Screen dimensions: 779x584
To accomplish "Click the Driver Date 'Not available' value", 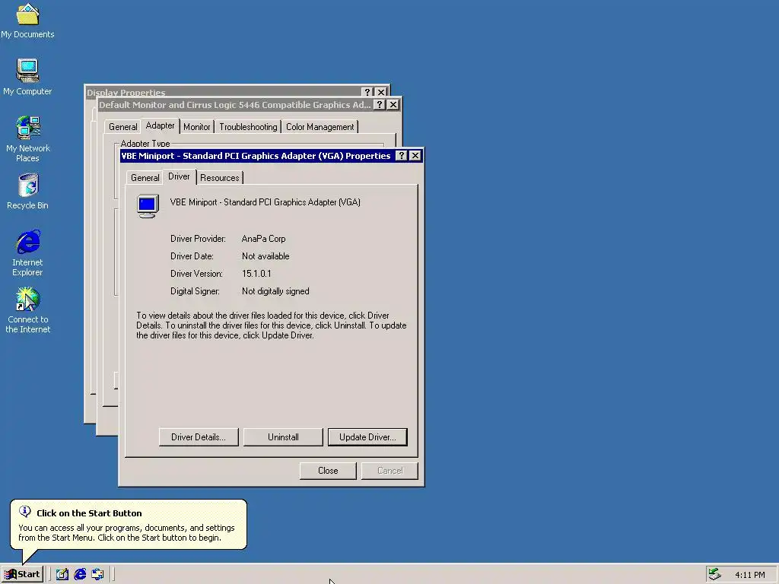I will pos(265,256).
